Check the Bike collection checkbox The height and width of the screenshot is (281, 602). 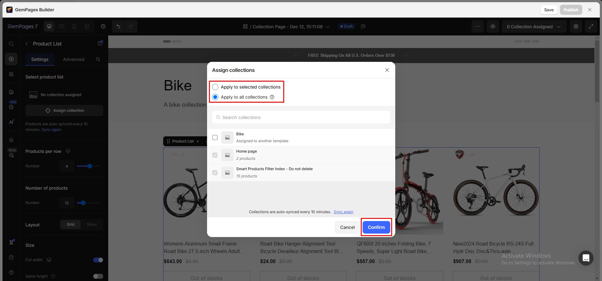pyautogui.click(x=215, y=138)
